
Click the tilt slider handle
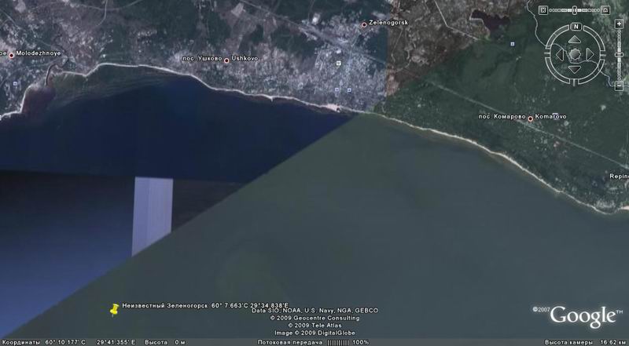pos(576,9)
